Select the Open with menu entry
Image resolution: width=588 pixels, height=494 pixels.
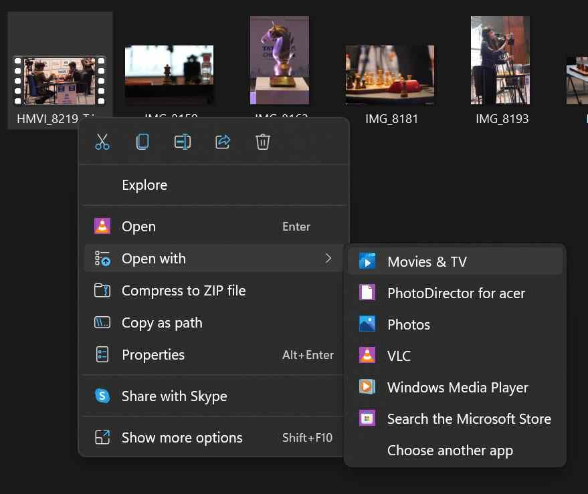214,259
